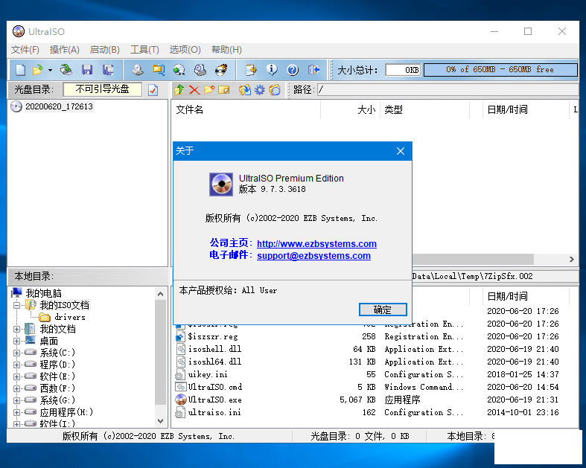Viewport: 586px width, 468px height.
Task: Click the UltraISO logo in About dialog
Action: 221,184
